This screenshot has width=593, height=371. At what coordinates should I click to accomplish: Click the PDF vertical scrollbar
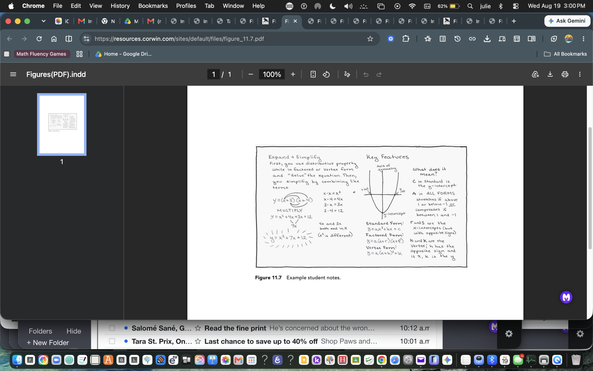[x=590, y=188]
